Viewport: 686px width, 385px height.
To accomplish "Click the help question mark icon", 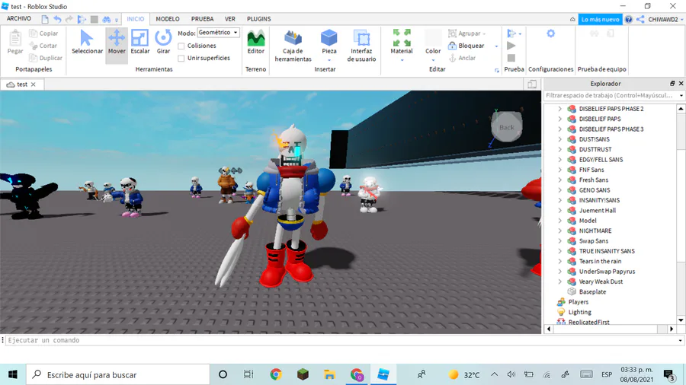I will tap(629, 19).
